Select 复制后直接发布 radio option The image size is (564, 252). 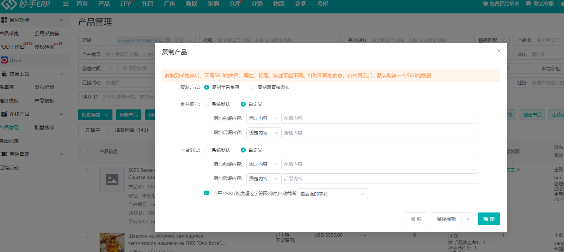pos(252,87)
